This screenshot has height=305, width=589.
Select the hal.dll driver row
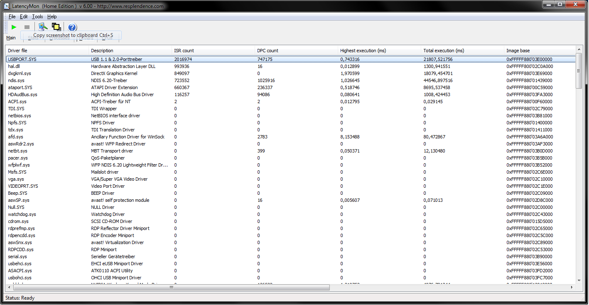291,66
